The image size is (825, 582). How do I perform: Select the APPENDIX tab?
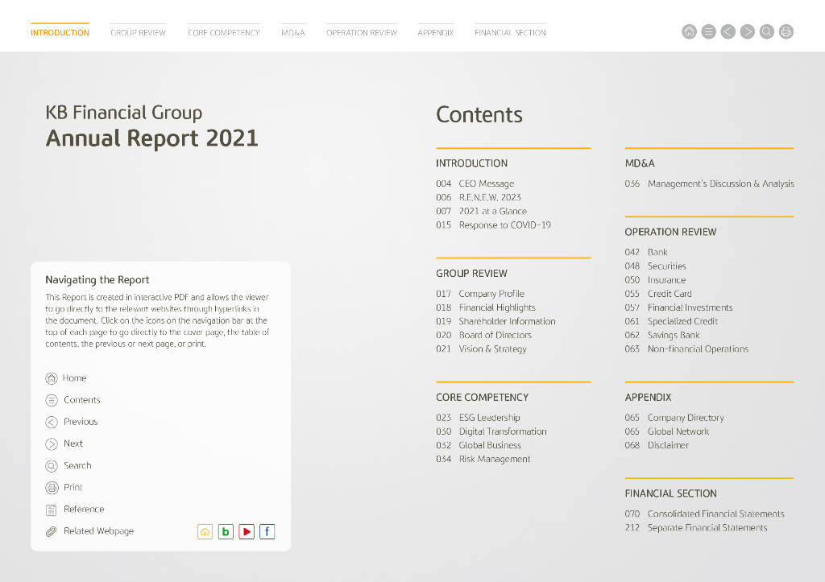coord(436,32)
